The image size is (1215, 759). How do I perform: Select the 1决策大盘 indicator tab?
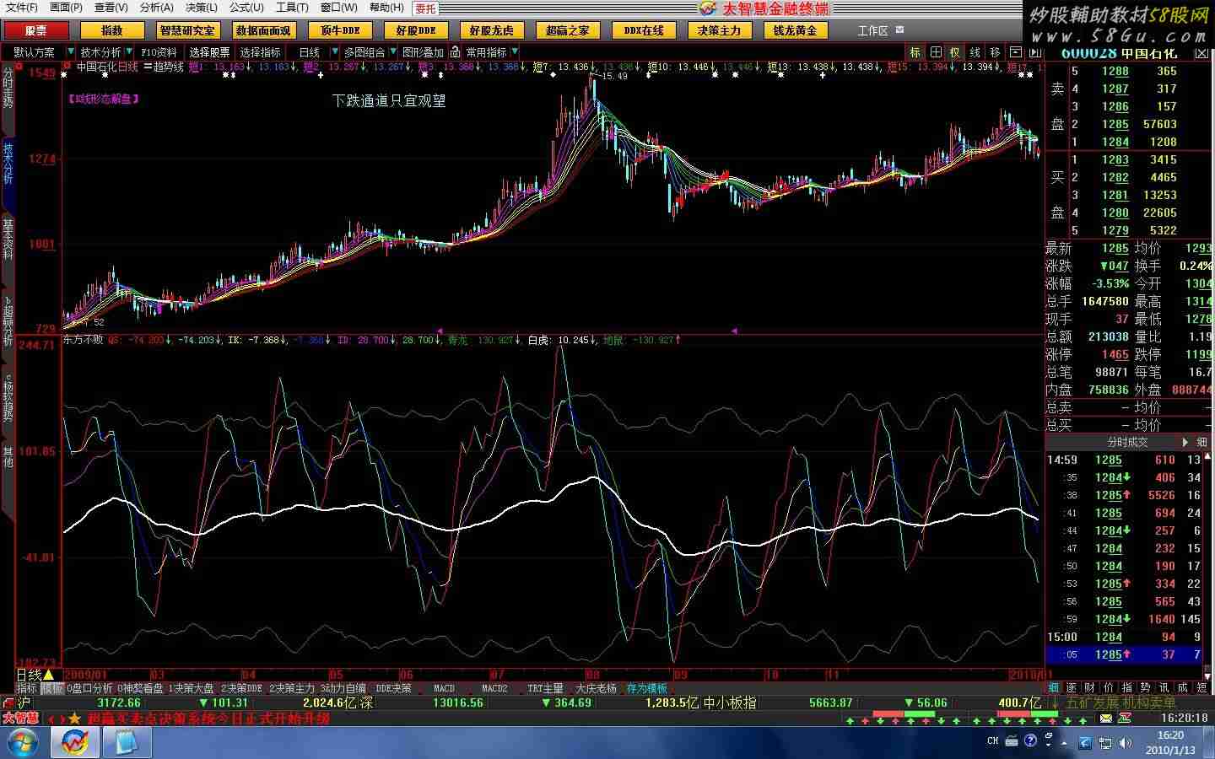click(192, 688)
